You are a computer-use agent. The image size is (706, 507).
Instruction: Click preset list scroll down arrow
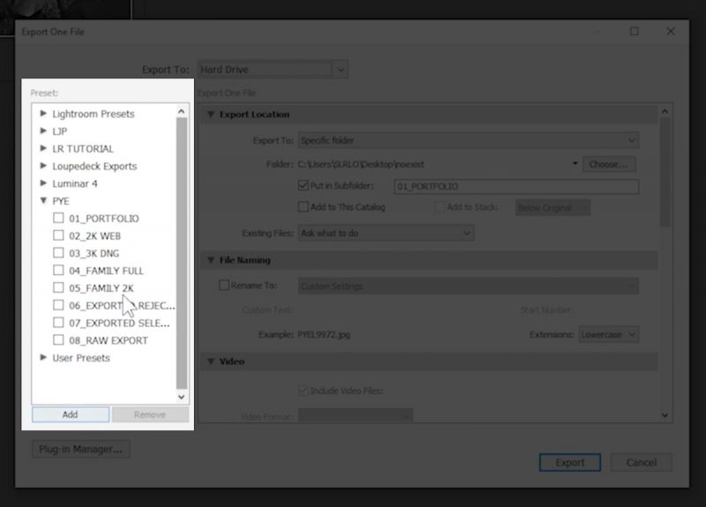(x=181, y=397)
